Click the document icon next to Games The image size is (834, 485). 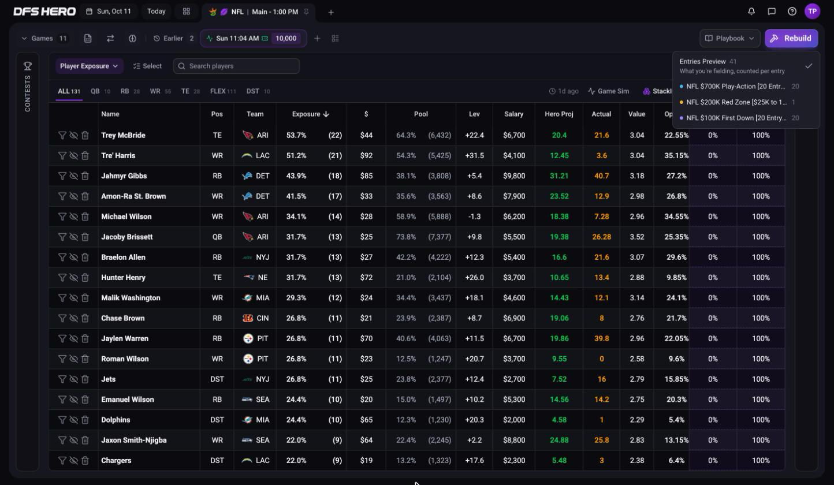(x=88, y=39)
